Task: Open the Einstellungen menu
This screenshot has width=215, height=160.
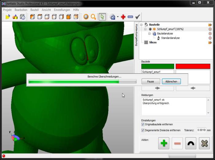Action: coord(62,10)
